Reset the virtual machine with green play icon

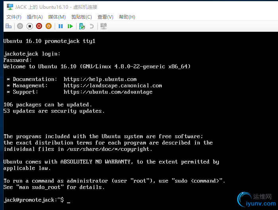pyautogui.click(x=70, y=26)
